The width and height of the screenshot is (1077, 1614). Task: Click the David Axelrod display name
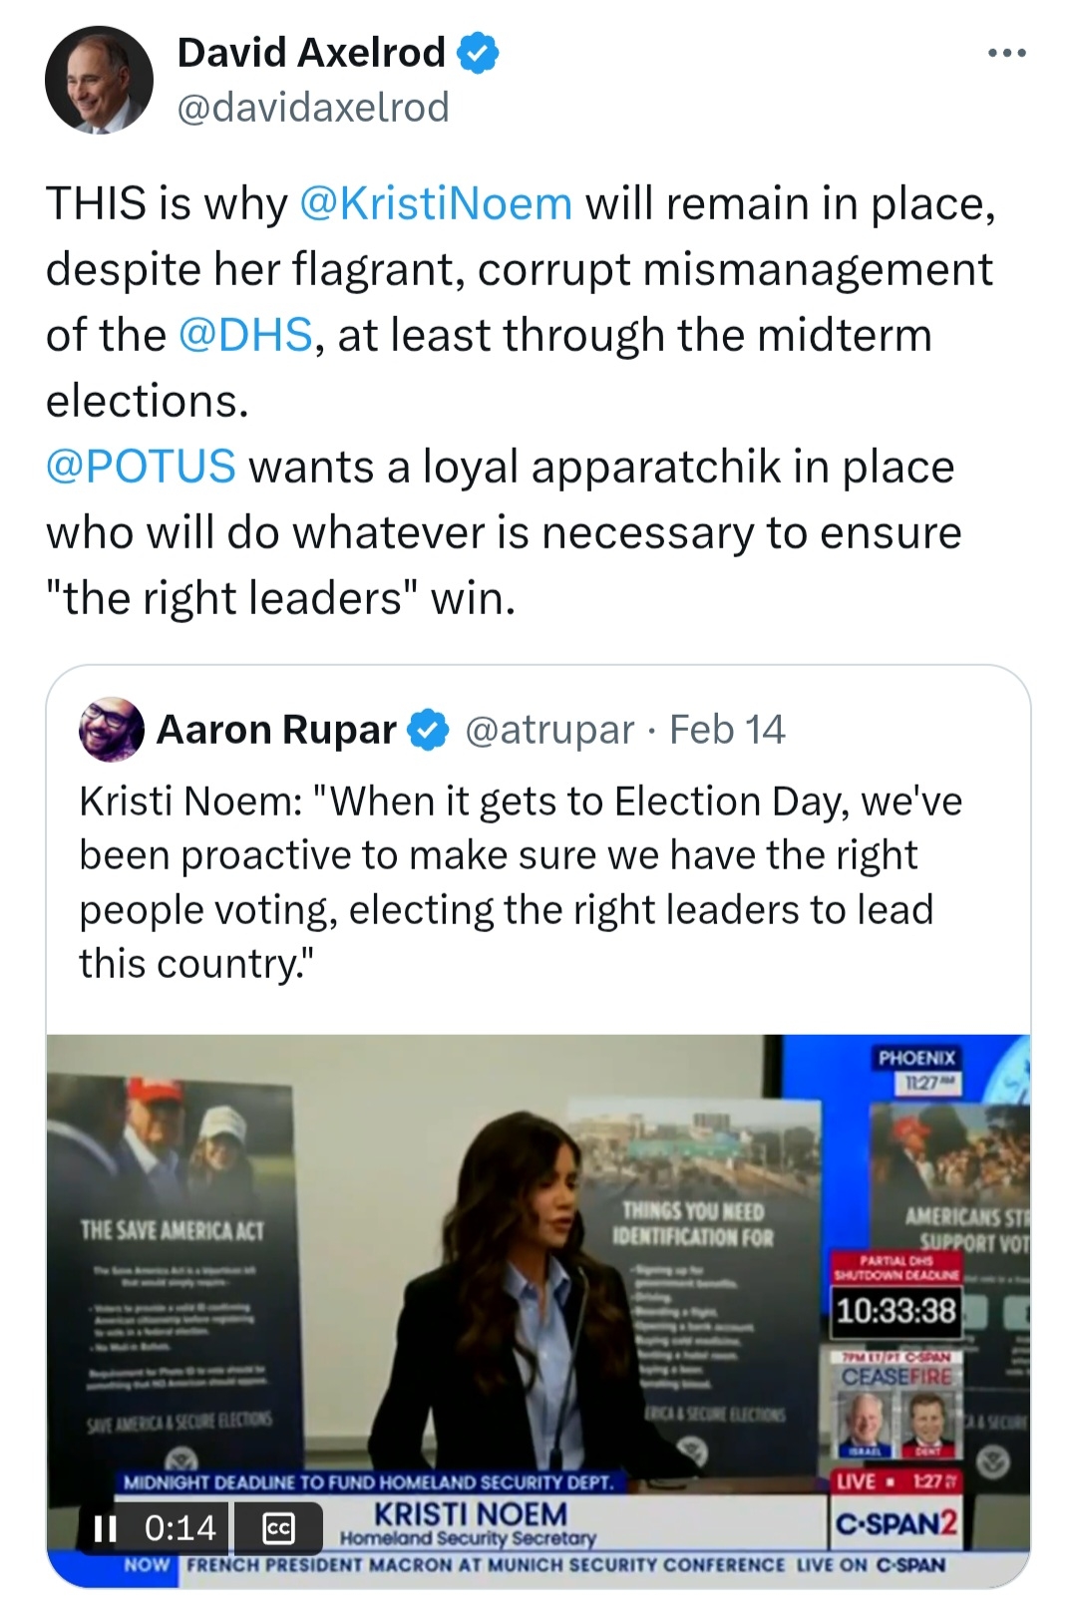[x=311, y=53]
